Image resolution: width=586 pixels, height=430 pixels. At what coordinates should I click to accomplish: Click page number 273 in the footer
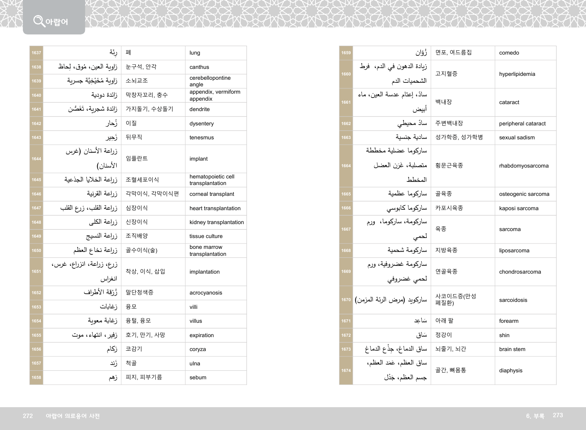[557, 415]
